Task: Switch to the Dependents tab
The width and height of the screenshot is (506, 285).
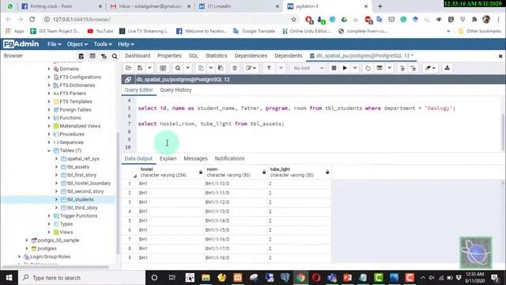Action: [x=288, y=55]
